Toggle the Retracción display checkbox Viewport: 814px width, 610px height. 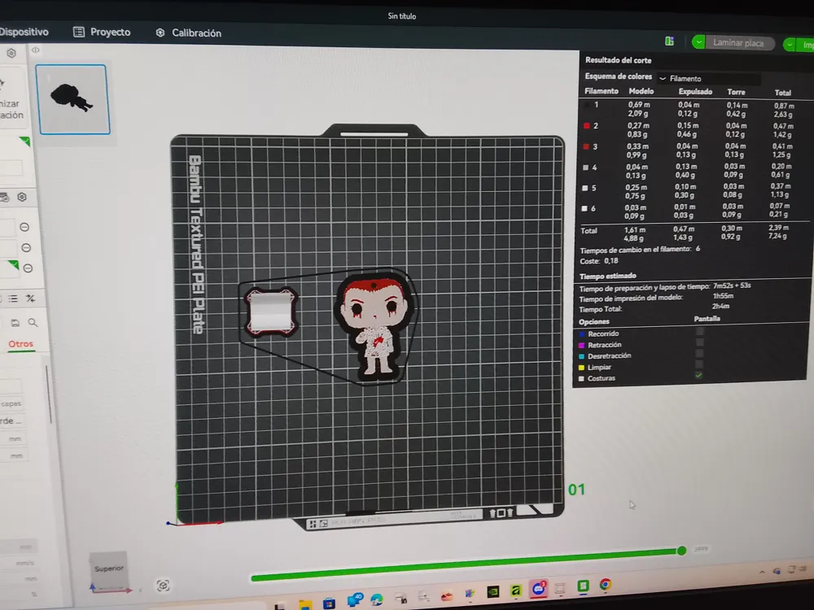pyautogui.click(x=700, y=342)
